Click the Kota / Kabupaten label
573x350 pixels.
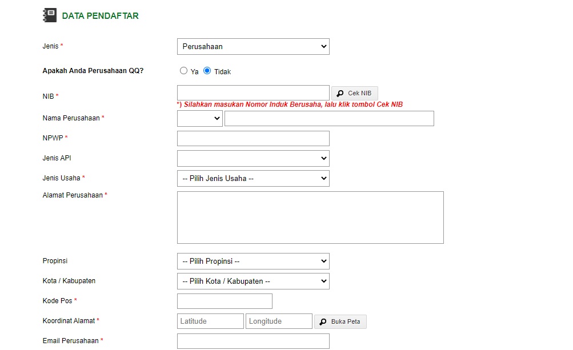click(x=69, y=281)
